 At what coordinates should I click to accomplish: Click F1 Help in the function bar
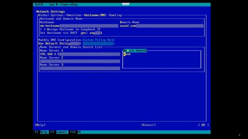41,132
